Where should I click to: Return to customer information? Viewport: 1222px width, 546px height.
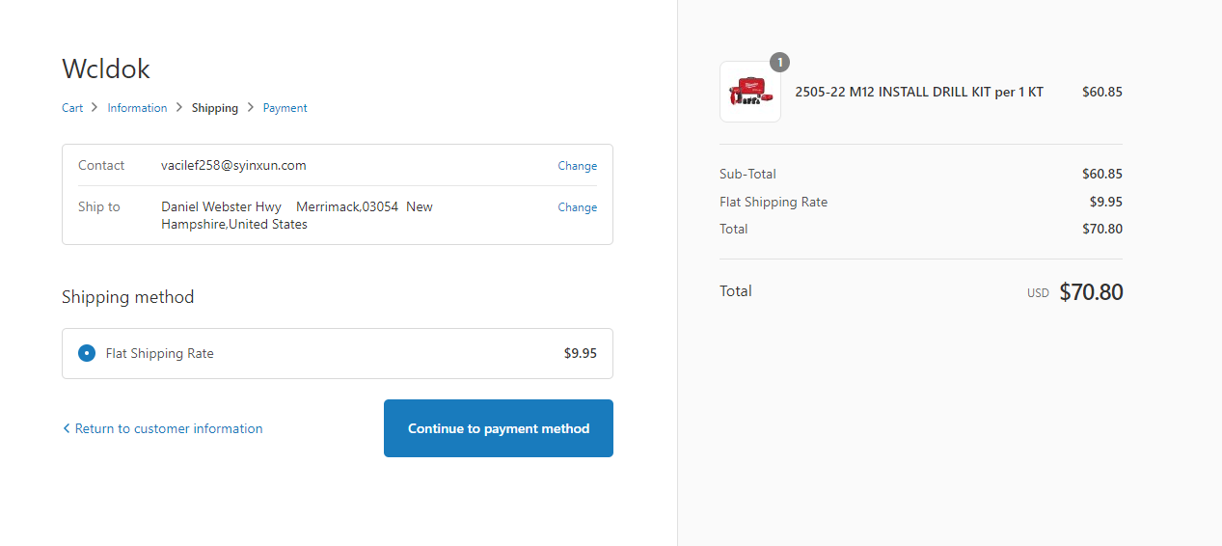tap(169, 428)
